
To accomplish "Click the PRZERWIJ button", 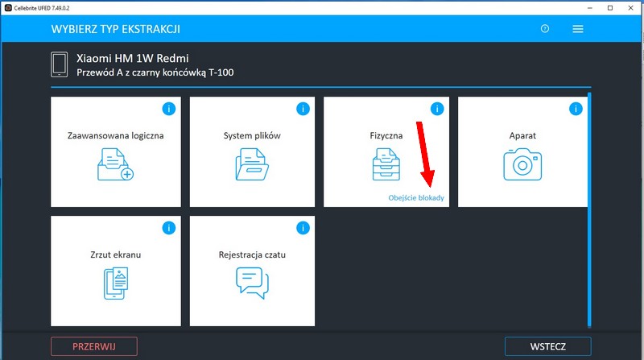I will (x=94, y=346).
